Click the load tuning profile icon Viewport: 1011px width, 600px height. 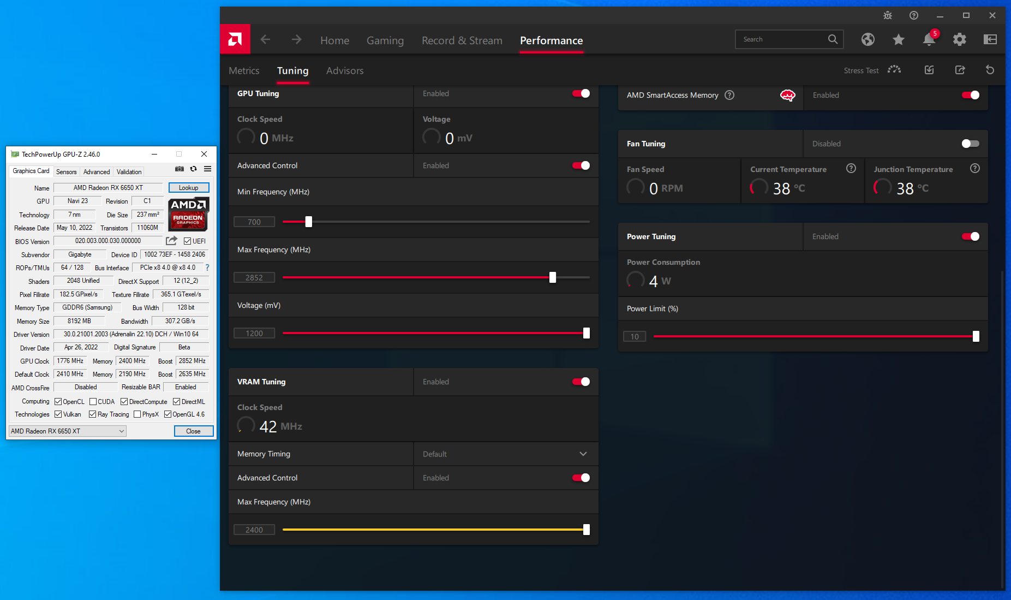click(929, 70)
